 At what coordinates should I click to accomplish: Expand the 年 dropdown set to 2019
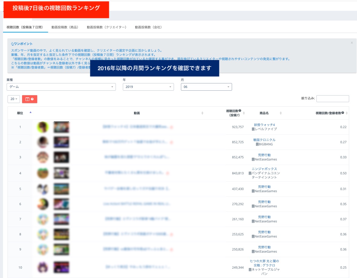[148, 87]
